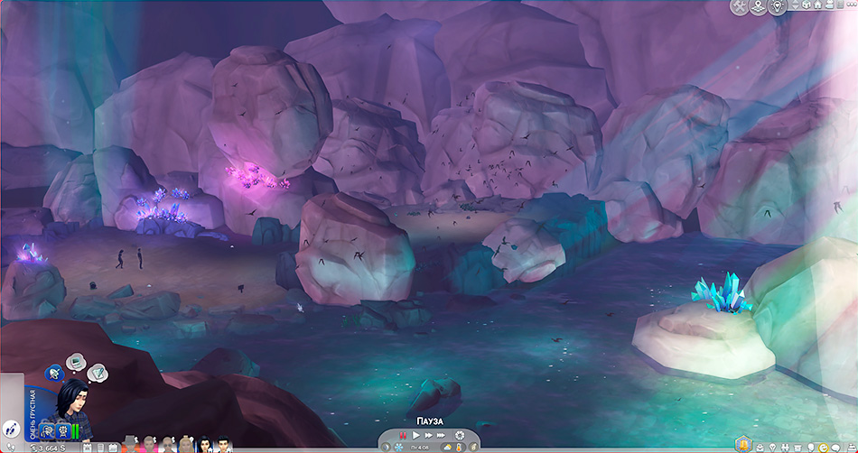Set game speed to fast forward
This screenshot has width=858, height=453.
click(x=428, y=436)
